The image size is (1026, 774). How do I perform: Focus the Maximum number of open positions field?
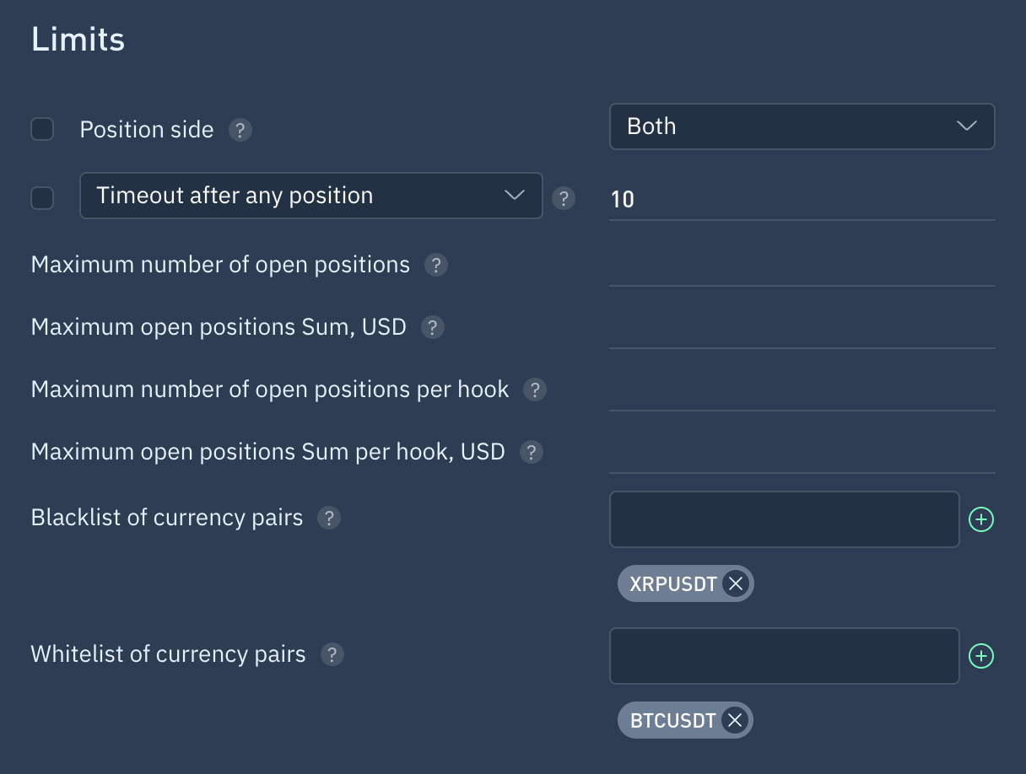coord(802,265)
